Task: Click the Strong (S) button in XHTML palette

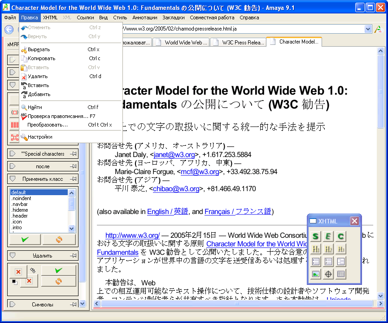Action: (316, 236)
